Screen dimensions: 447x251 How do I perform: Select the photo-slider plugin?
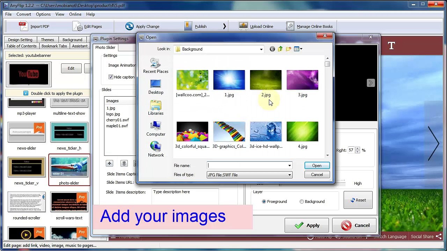pyautogui.click(x=69, y=170)
